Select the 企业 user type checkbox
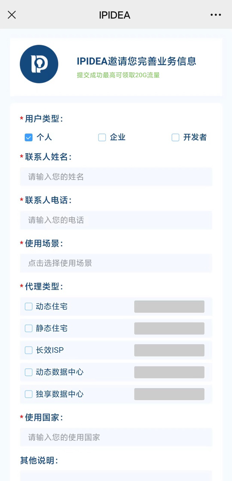Viewport: 232px width, 481px height. click(x=102, y=138)
